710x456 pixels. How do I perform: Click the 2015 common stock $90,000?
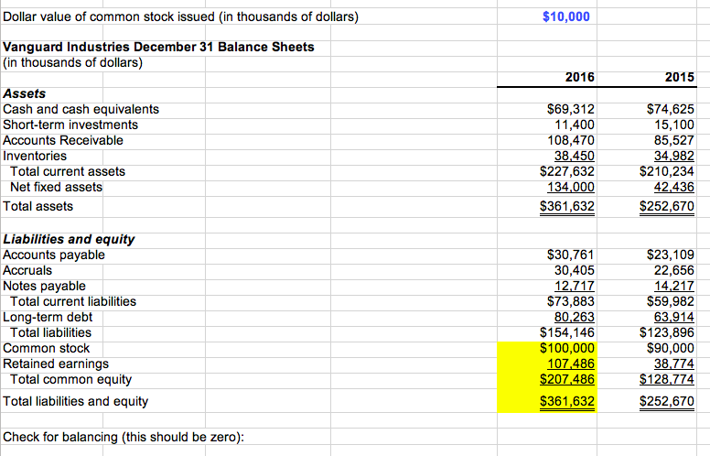[670, 348]
